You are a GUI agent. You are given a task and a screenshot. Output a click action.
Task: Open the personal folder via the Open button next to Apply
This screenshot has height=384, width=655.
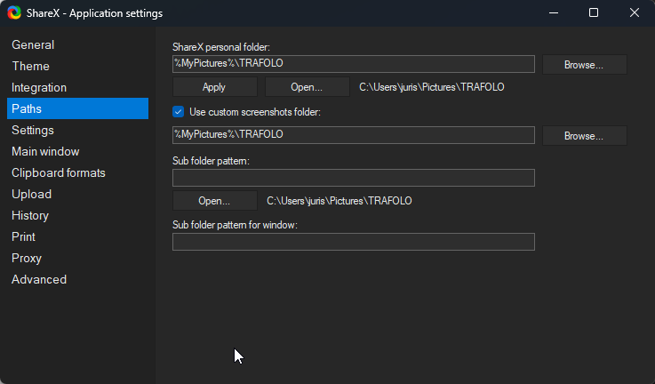307,87
